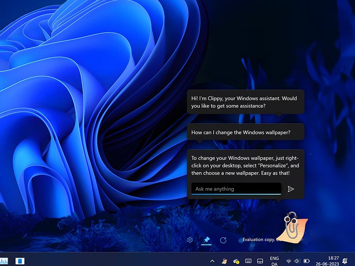Select Clippy's greeting message bubble
The width and height of the screenshot is (355, 266).
coord(245,102)
